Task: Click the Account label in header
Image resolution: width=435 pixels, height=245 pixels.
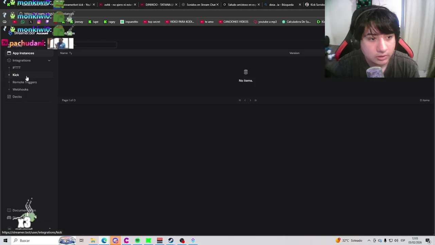Action: pos(42,33)
